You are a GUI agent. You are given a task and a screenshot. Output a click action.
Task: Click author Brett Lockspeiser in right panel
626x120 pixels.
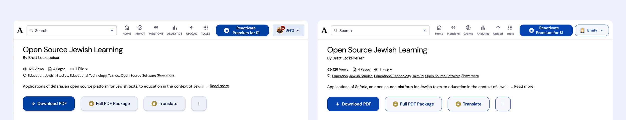(x=348, y=58)
